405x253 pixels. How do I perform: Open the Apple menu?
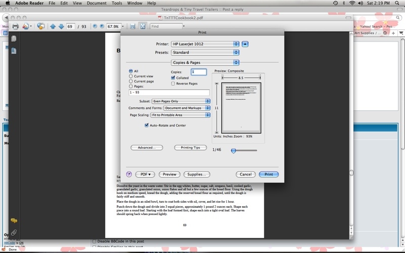(x=8, y=3)
